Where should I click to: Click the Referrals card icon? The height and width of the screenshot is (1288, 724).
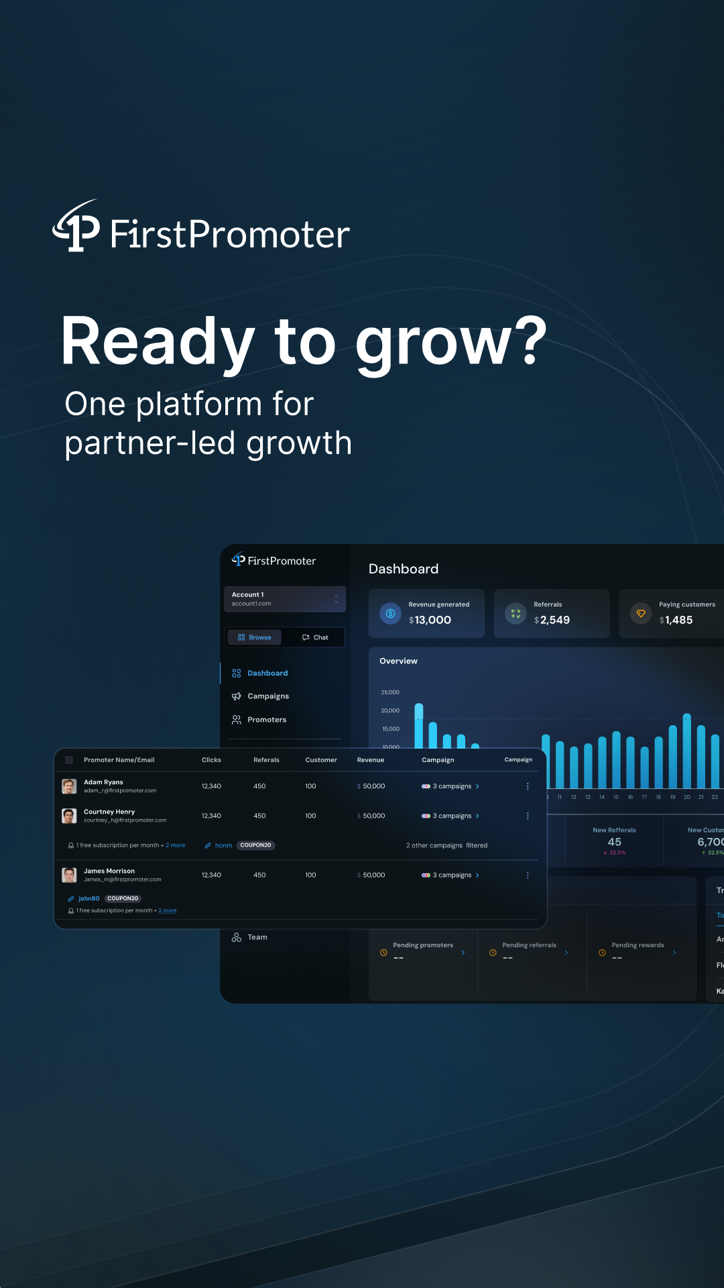[516, 613]
